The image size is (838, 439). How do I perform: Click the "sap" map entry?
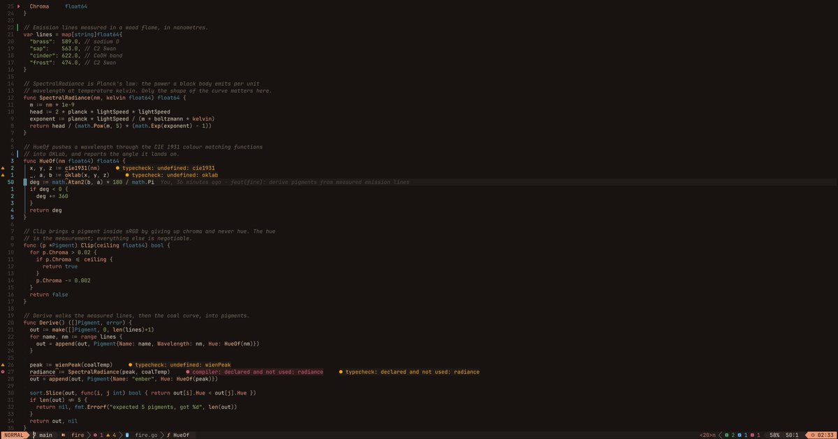click(x=73, y=48)
